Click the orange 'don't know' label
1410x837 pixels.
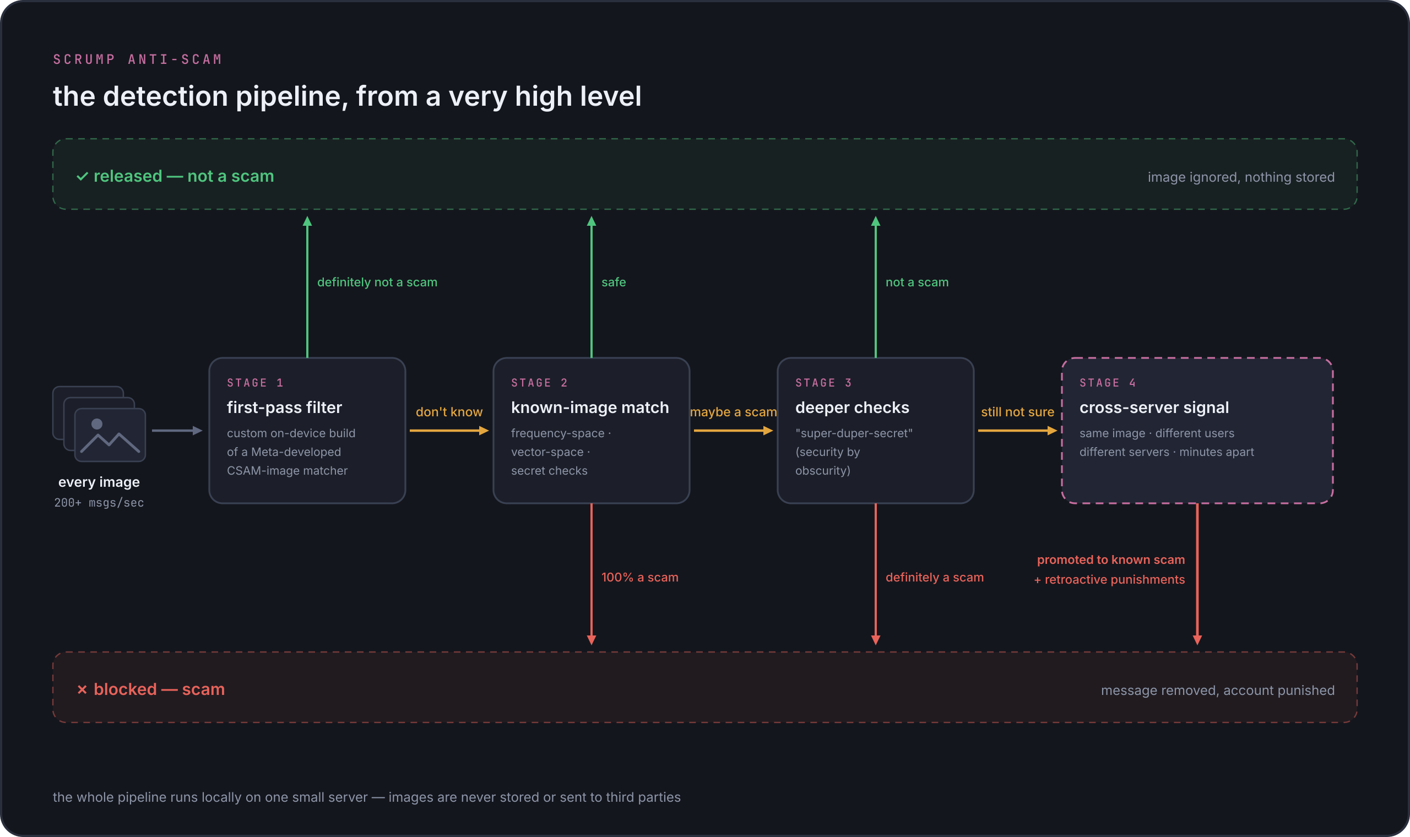click(x=449, y=412)
